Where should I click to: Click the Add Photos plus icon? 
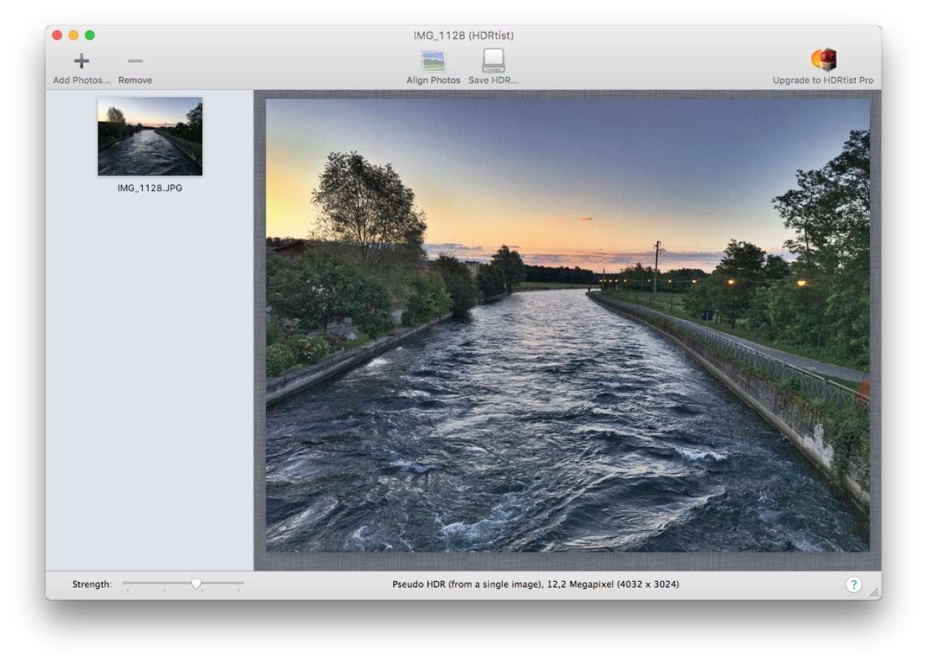(x=81, y=62)
